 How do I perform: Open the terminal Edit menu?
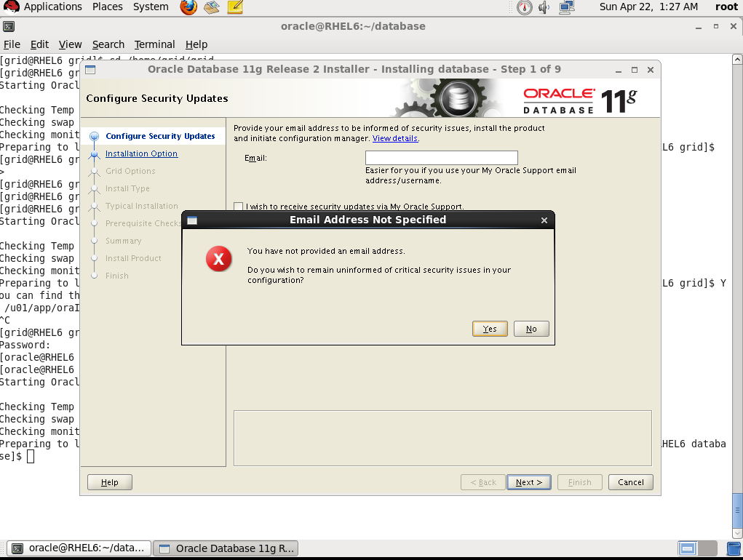(x=40, y=44)
